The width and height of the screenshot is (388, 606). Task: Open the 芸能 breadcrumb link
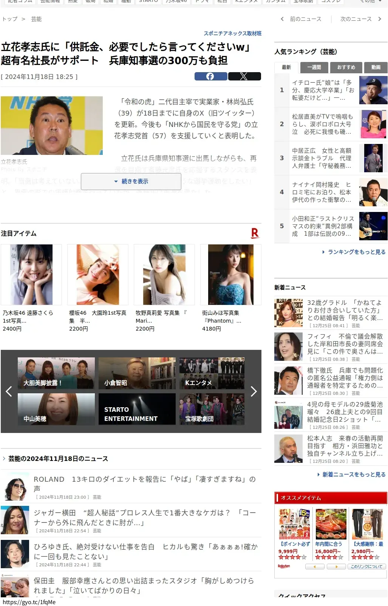click(x=36, y=19)
